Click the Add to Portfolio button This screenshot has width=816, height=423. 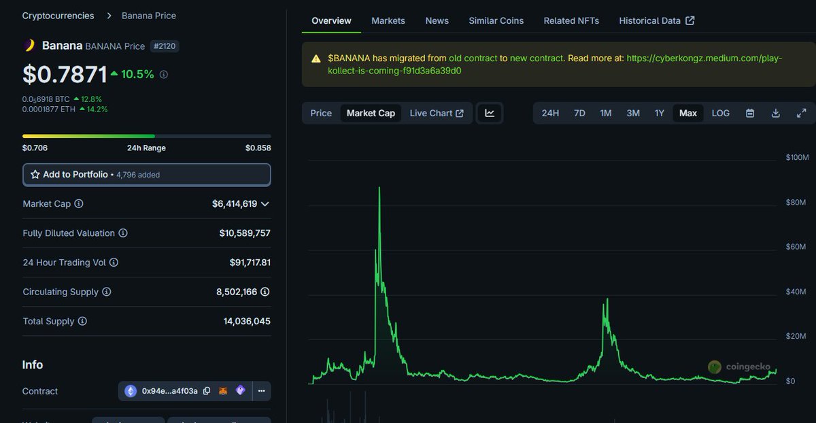coord(147,175)
